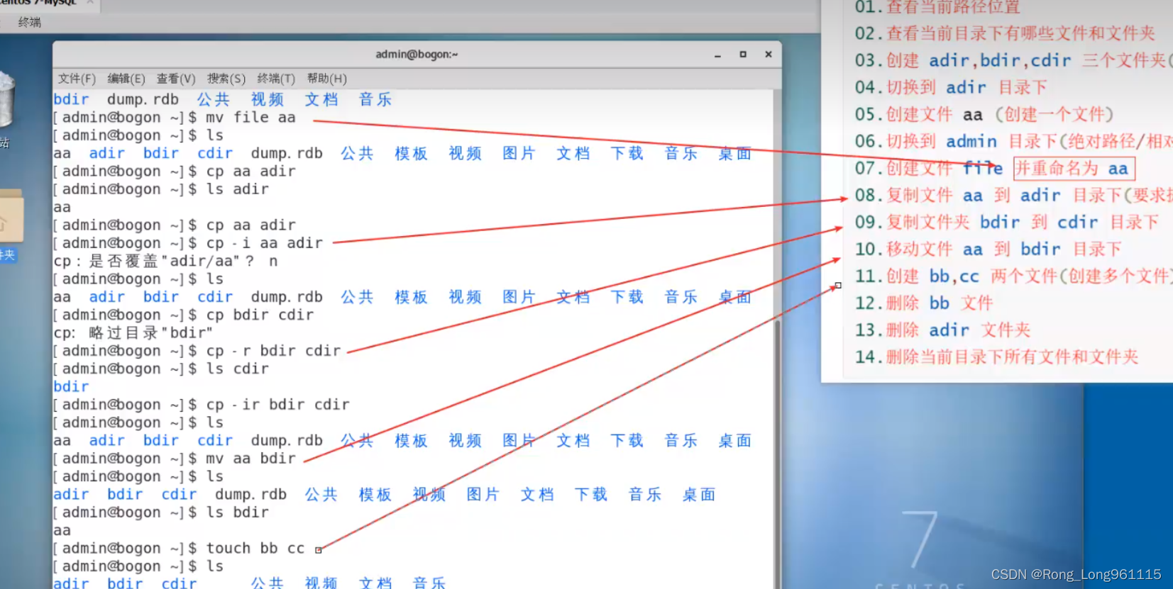
Task: Click step 08 复制文件 aa 到 adir
Action: 1013,195
